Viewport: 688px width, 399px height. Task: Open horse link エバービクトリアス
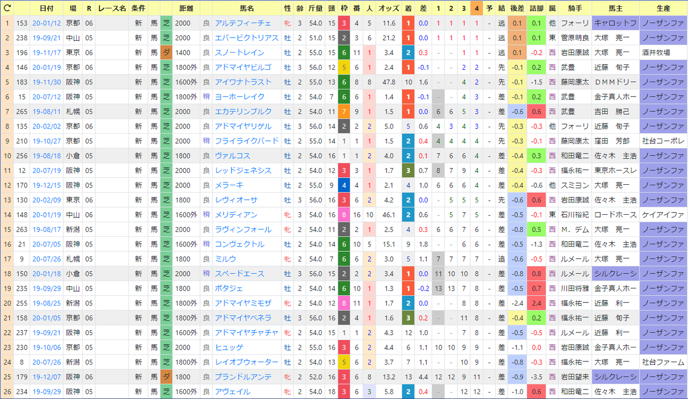(x=247, y=38)
